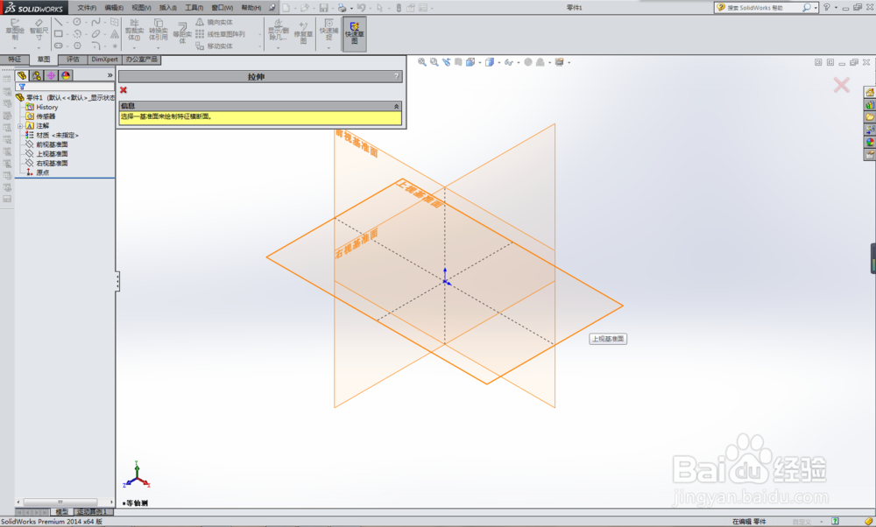Select the Sketch Fillet tool
The image size is (876, 527).
(x=95, y=46)
